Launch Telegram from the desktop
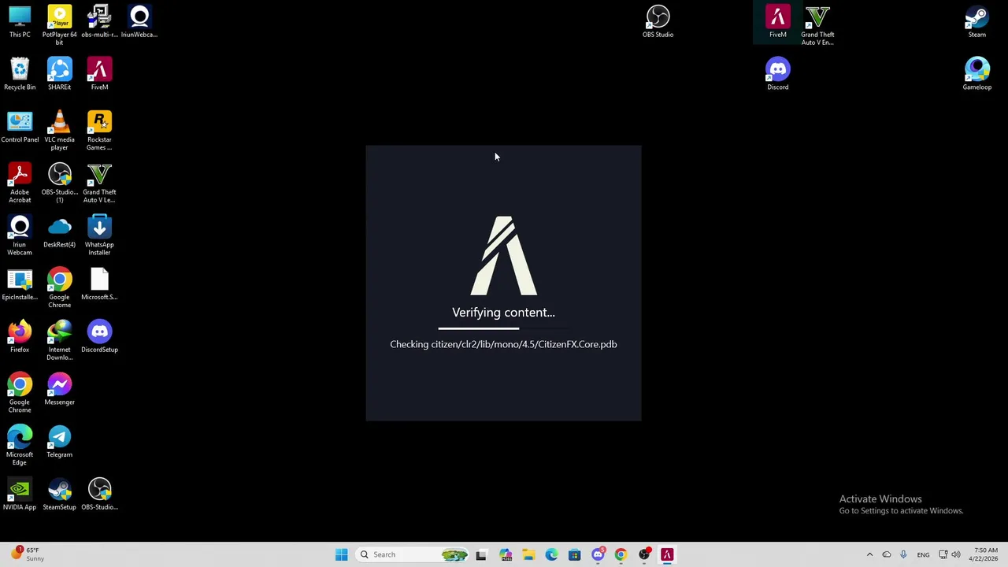This screenshot has width=1008, height=567. click(59, 442)
